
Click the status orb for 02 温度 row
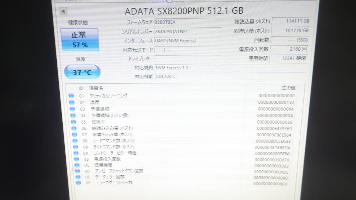point(71,102)
